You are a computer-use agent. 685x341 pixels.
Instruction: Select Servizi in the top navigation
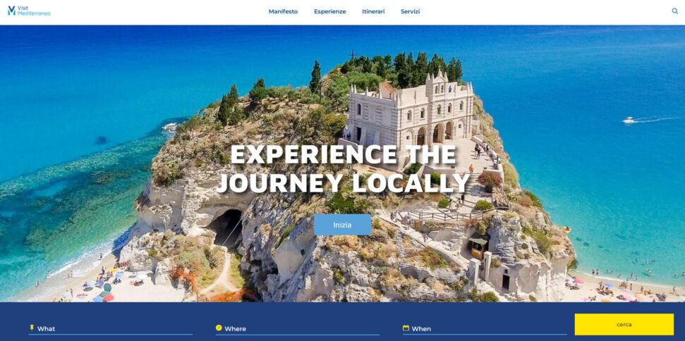tap(410, 12)
